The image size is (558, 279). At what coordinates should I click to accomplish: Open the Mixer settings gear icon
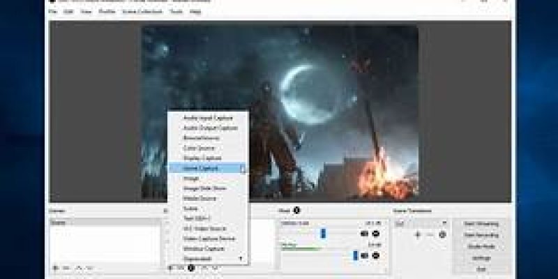pyautogui.click(x=297, y=211)
